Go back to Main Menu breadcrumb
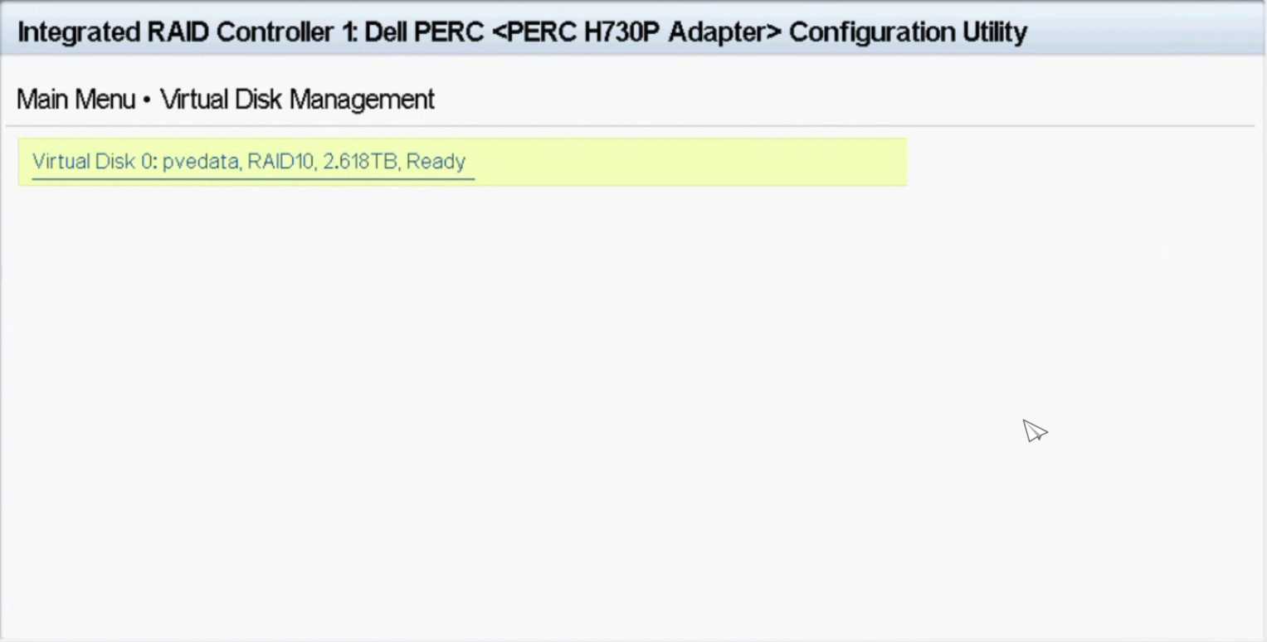Screen dimensions: 1267x642 pyautogui.click(x=76, y=100)
